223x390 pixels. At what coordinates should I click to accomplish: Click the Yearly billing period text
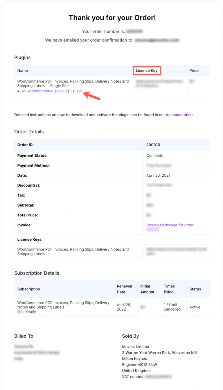click(31, 312)
